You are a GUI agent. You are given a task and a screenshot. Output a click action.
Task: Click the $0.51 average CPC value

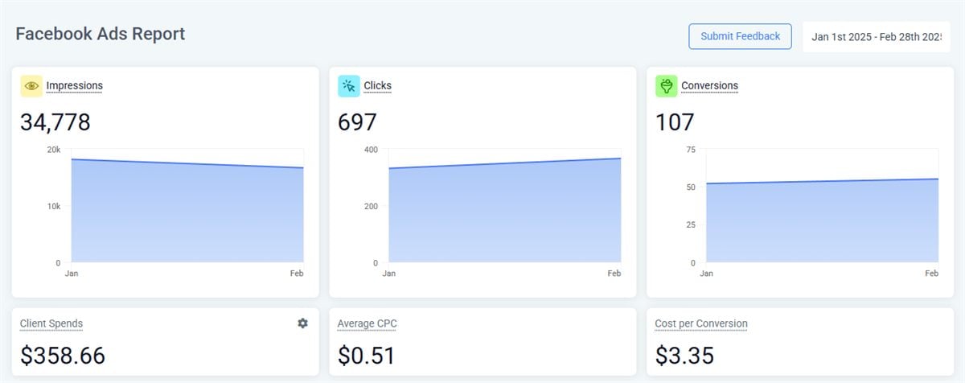(367, 356)
